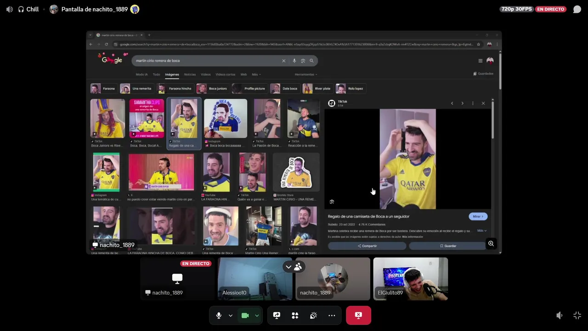
Task: Hide participants with chevron above video tiles
Action: tap(288, 267)
